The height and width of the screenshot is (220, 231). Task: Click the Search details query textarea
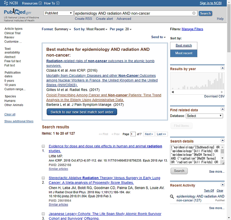tap(195, 155)
